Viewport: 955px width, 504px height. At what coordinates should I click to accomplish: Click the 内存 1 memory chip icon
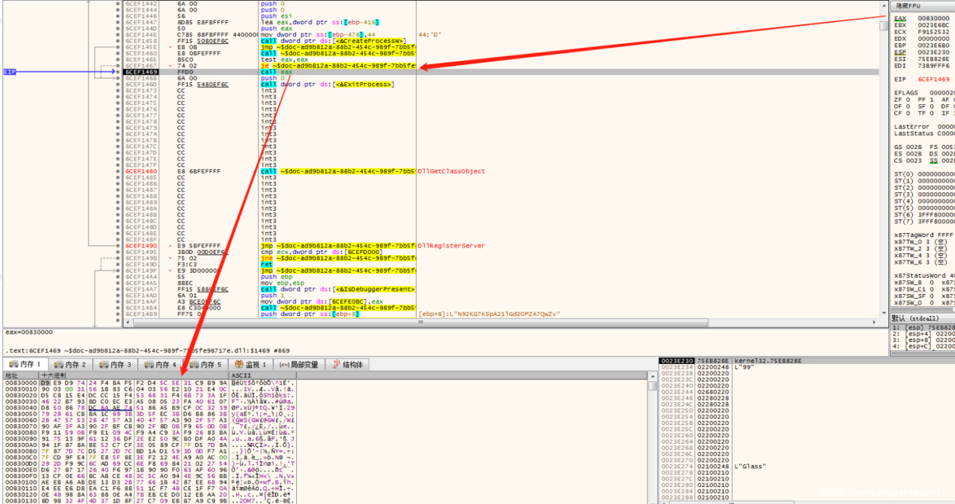pyautogui.click(x=13, y=364)
